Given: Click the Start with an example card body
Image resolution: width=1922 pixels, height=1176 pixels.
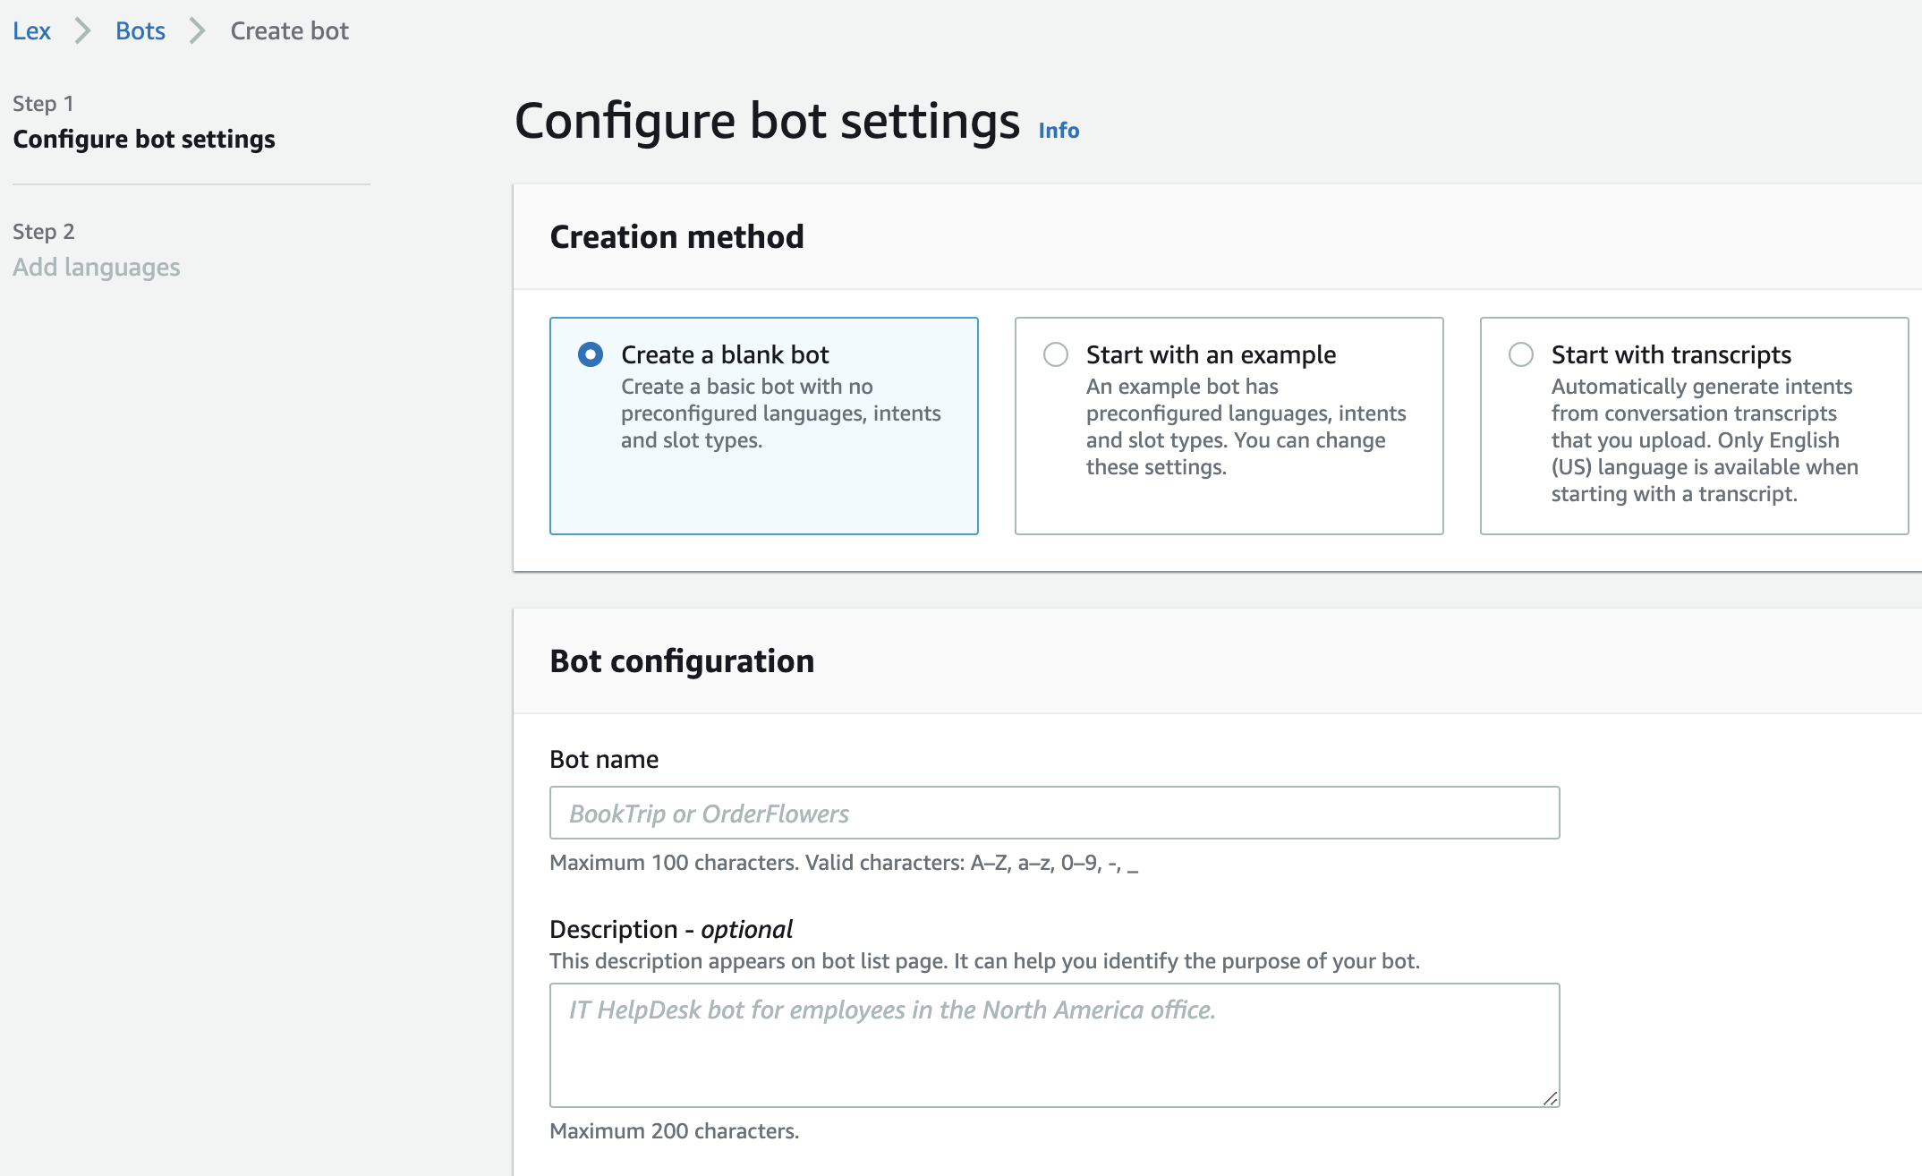Looking at the screenshot, I should (1246, 427).
